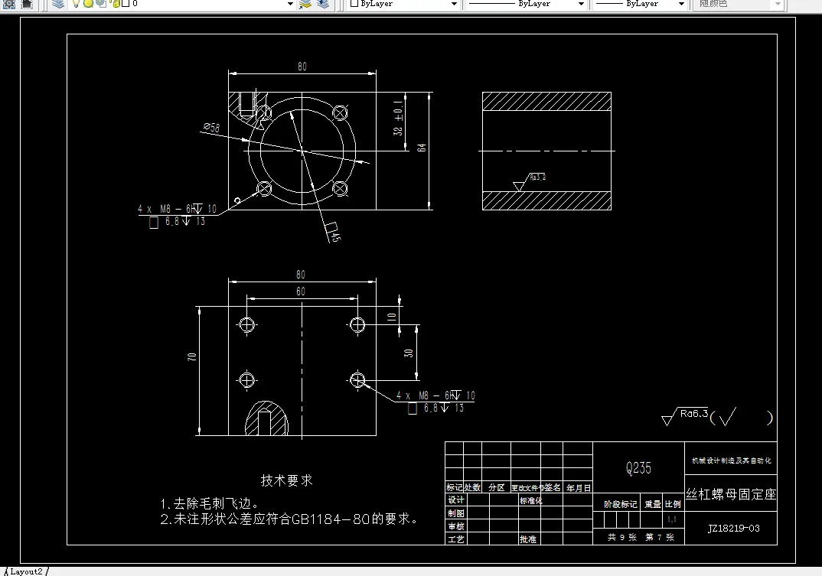The height and width of the screenshot is (576, 822).
Task: Select the □45 dimension label
Action: [334, 233]
